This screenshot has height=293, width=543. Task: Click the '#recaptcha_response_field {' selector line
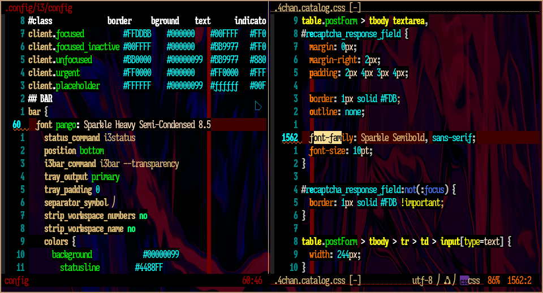355,34
